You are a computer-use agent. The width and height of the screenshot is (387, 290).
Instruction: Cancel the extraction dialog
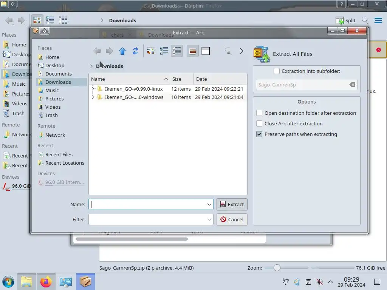coord(232,219)
